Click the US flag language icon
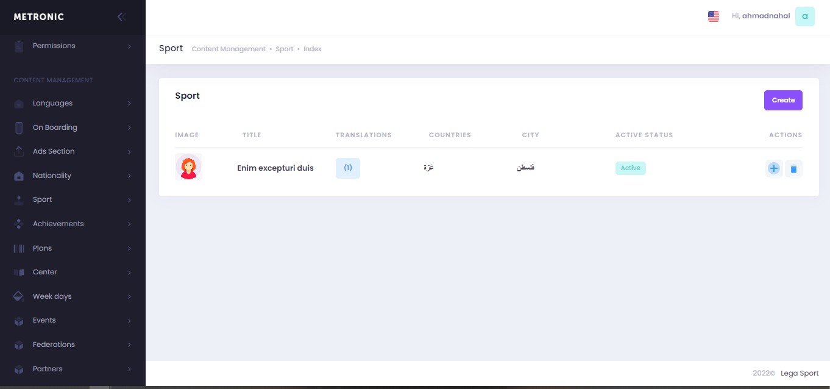This screenshot has height=389, width=830. (x=713, y=16)
